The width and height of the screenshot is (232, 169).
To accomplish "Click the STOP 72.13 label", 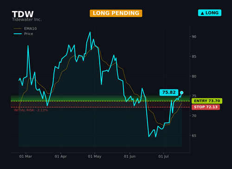I will [x=206, y=107].
